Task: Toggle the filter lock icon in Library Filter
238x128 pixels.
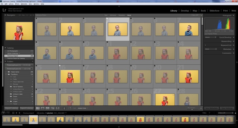Action: click(x=201, y=15)
